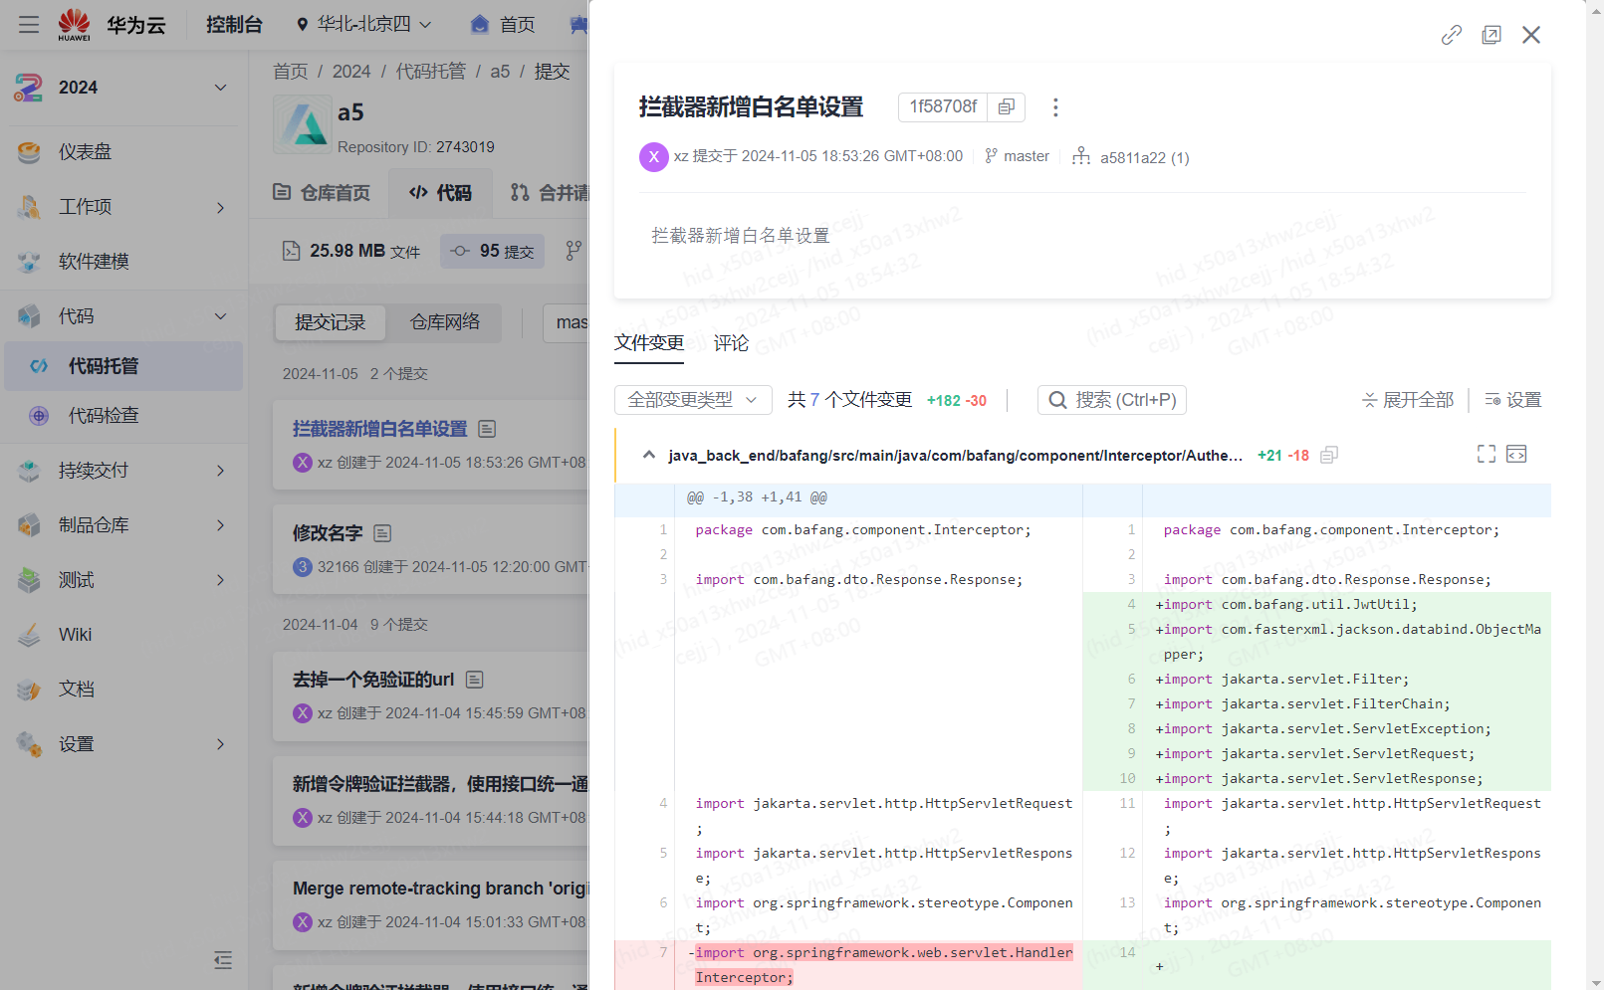
Task: Open the 拦截器新增白名单设置 commit in list
Action: point(380,429)
